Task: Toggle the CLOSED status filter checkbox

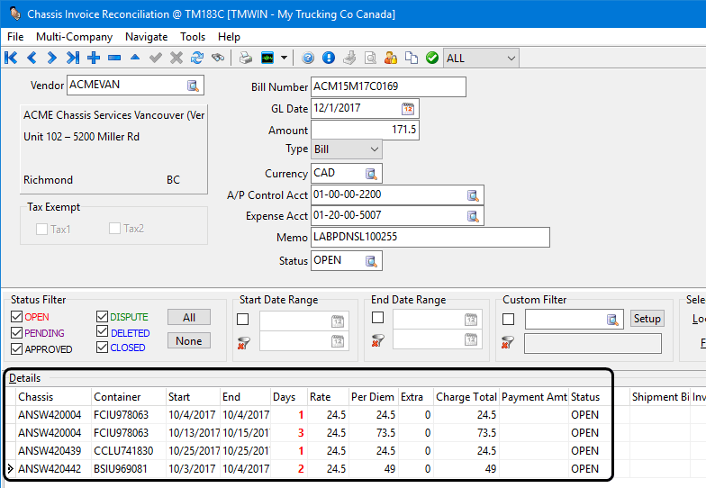Action: [x=103, y=348]
